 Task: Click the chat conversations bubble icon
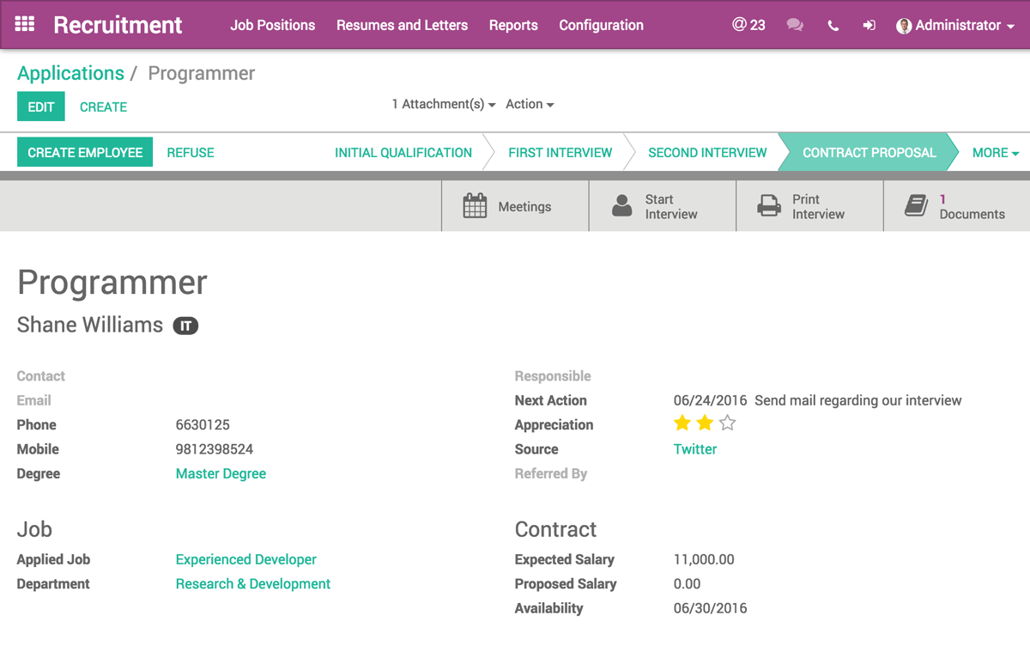click(x=795, y=25)
